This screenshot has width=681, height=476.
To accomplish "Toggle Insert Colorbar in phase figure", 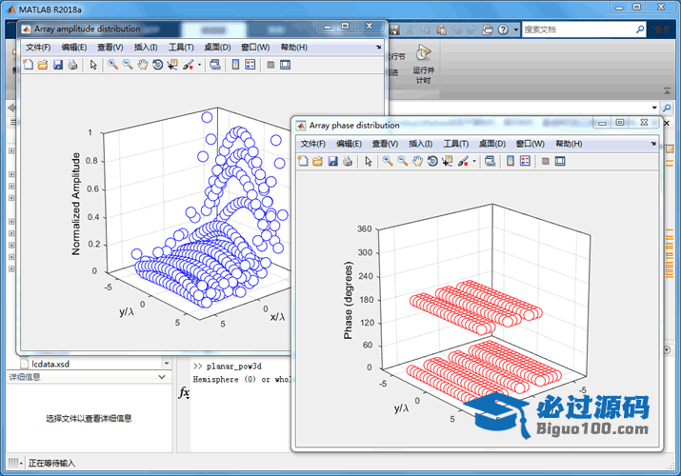I will click(510, 162).
